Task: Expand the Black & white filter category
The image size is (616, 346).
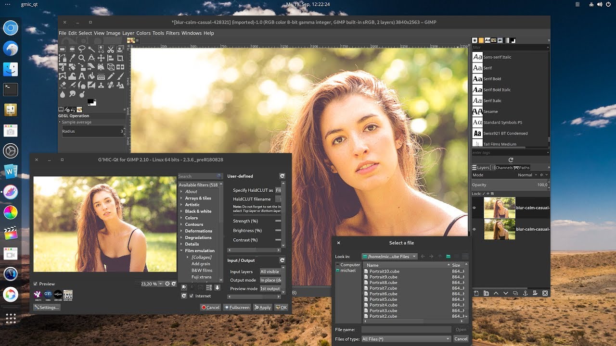Action: coord(181,211)
